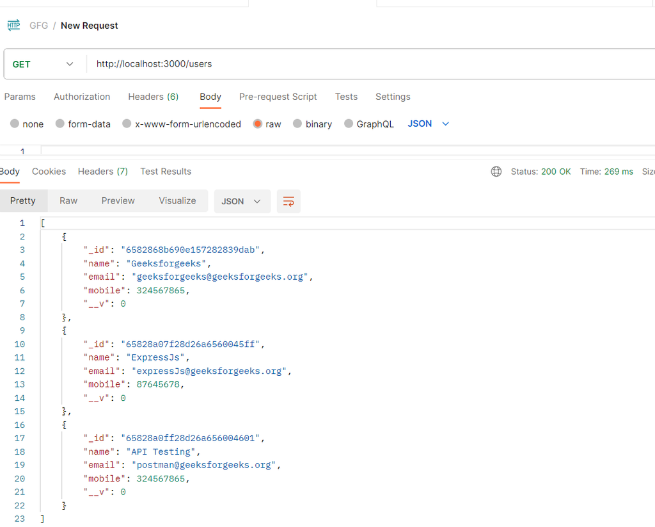Switch to the response Cookies tab
Viewport: 655px width, 527px height.
coord(49,172)
